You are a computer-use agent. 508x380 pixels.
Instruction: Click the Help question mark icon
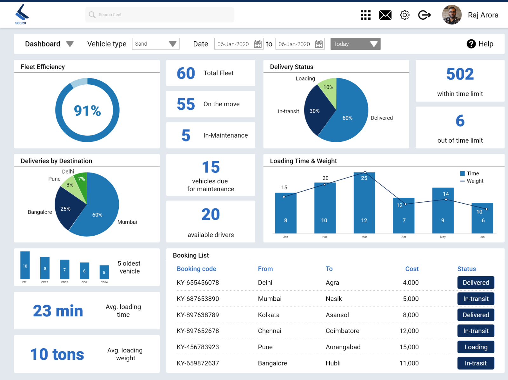click(471, 44)
